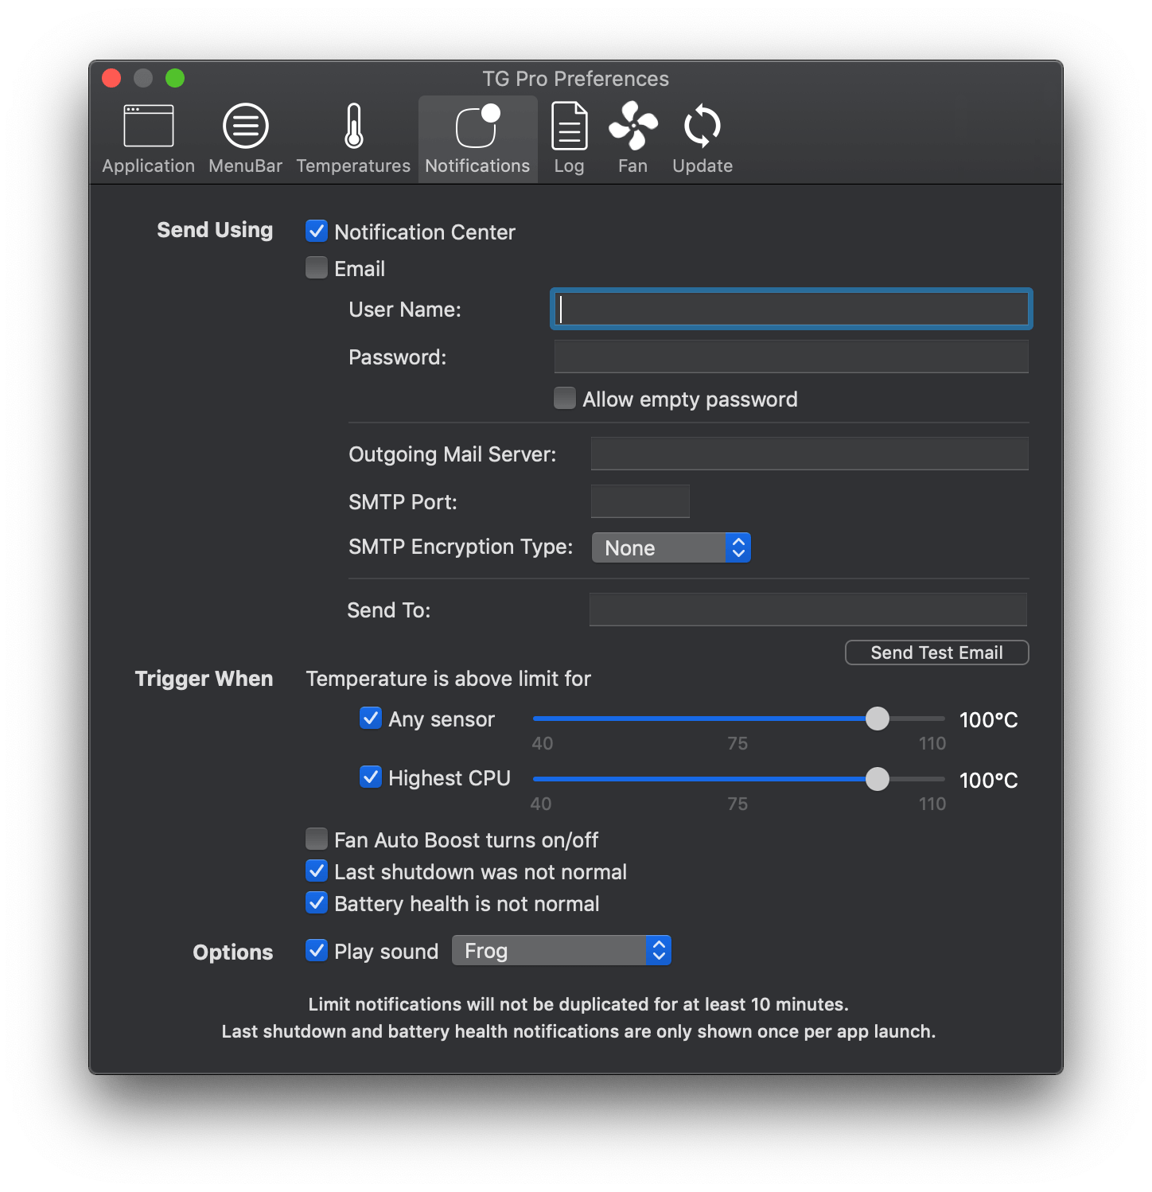
Task: Open the MenuBar preferences icon
Action: click(x=246, y=126)
